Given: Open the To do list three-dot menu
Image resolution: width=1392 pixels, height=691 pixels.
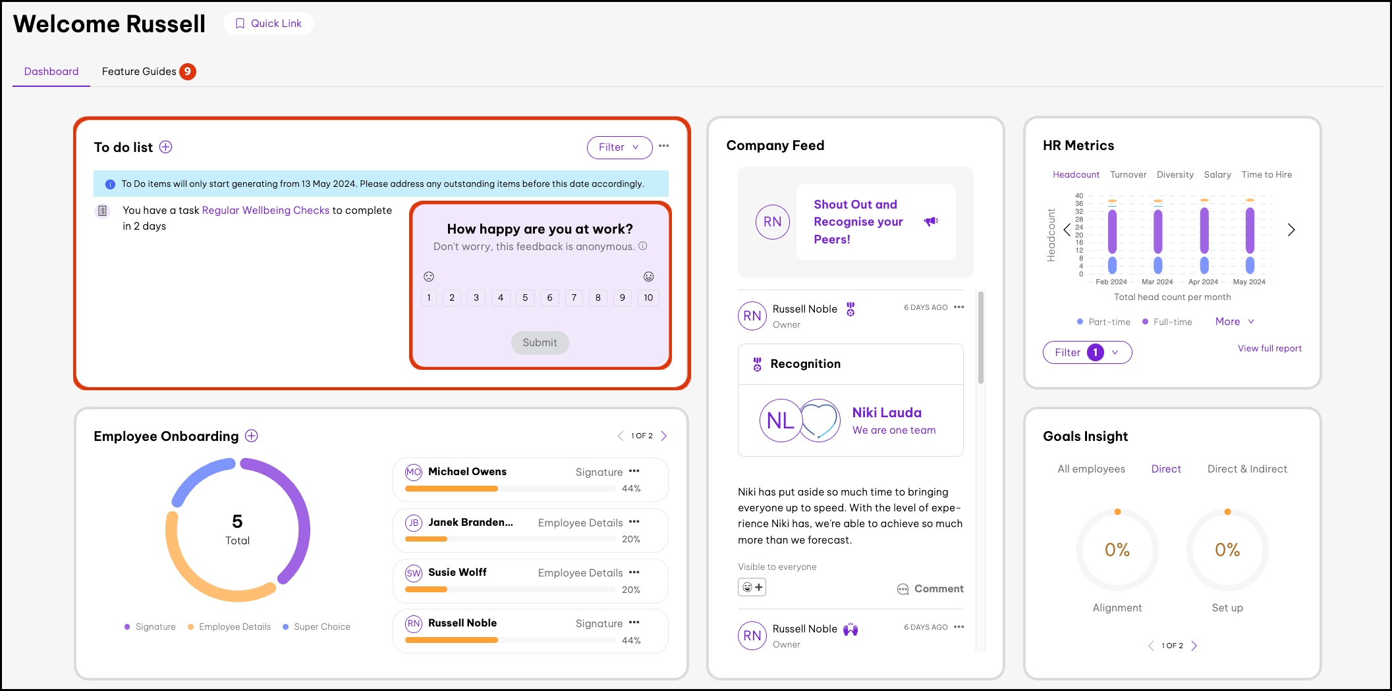Looking at the screenshot, I should 663,146.
